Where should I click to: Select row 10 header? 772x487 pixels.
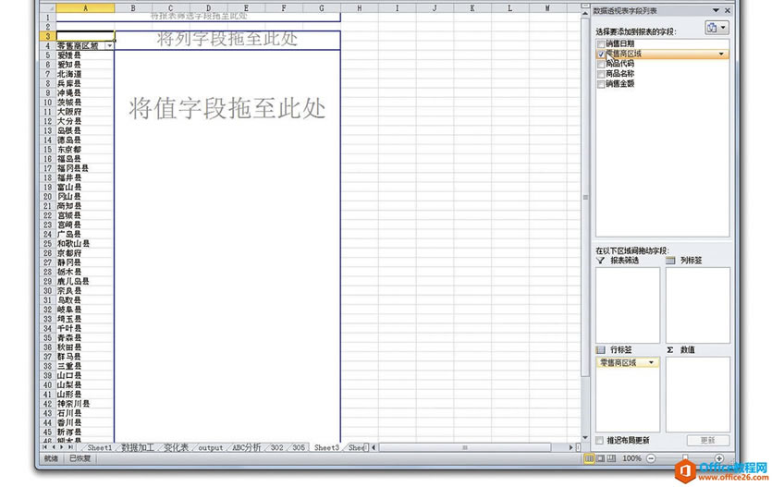pyautogui.click(x=47, y=103)
